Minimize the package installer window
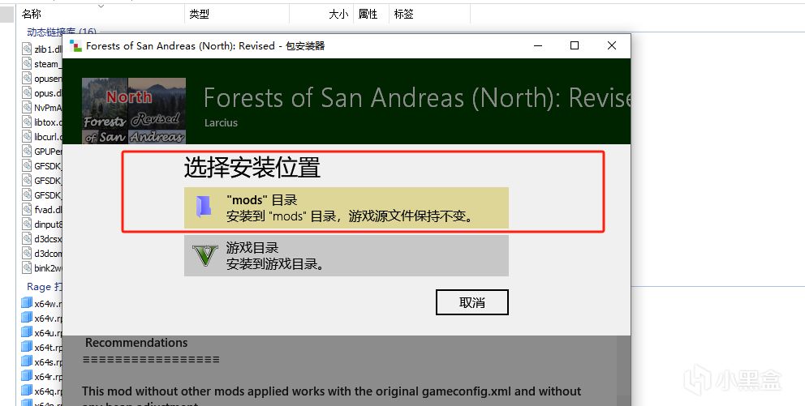 pyautogui.click(x=538, y=45)
